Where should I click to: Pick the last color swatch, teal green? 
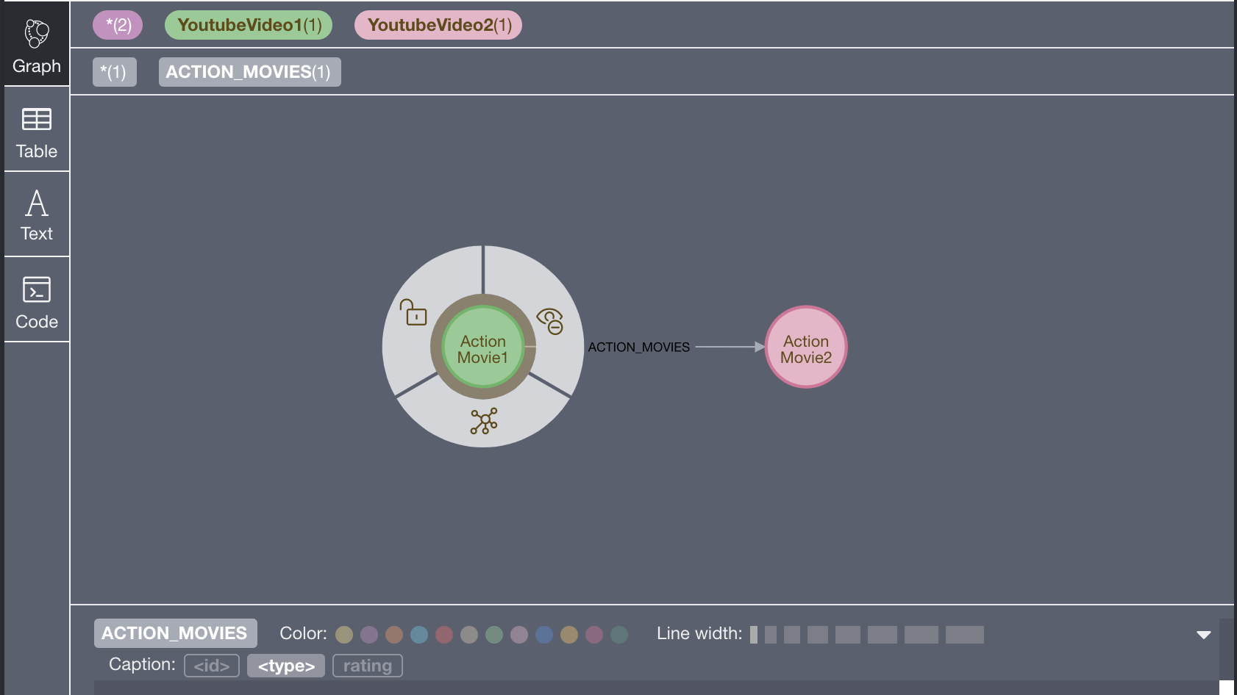[619, 635]
